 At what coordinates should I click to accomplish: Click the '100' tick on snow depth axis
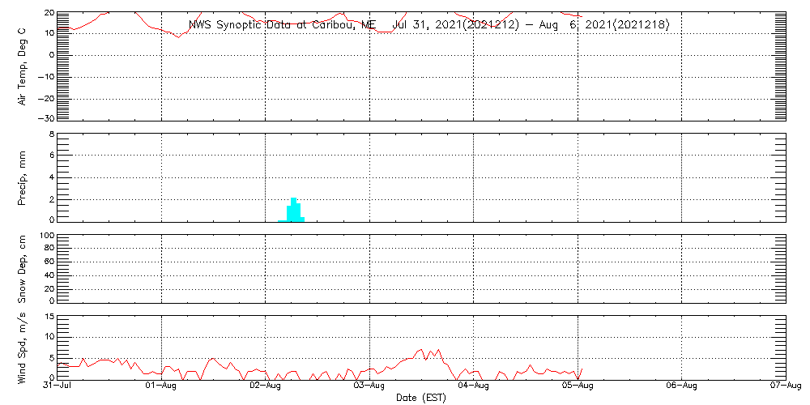point(46,236)
